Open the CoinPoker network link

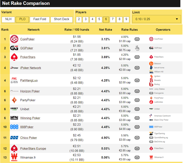point(27,39)
